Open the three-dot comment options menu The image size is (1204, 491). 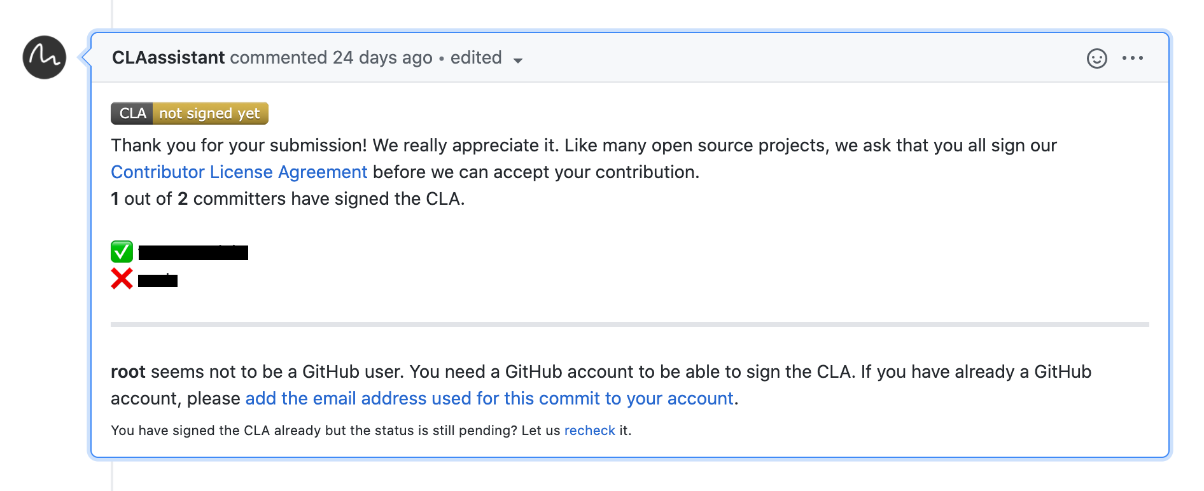(x=1132, y=59)
